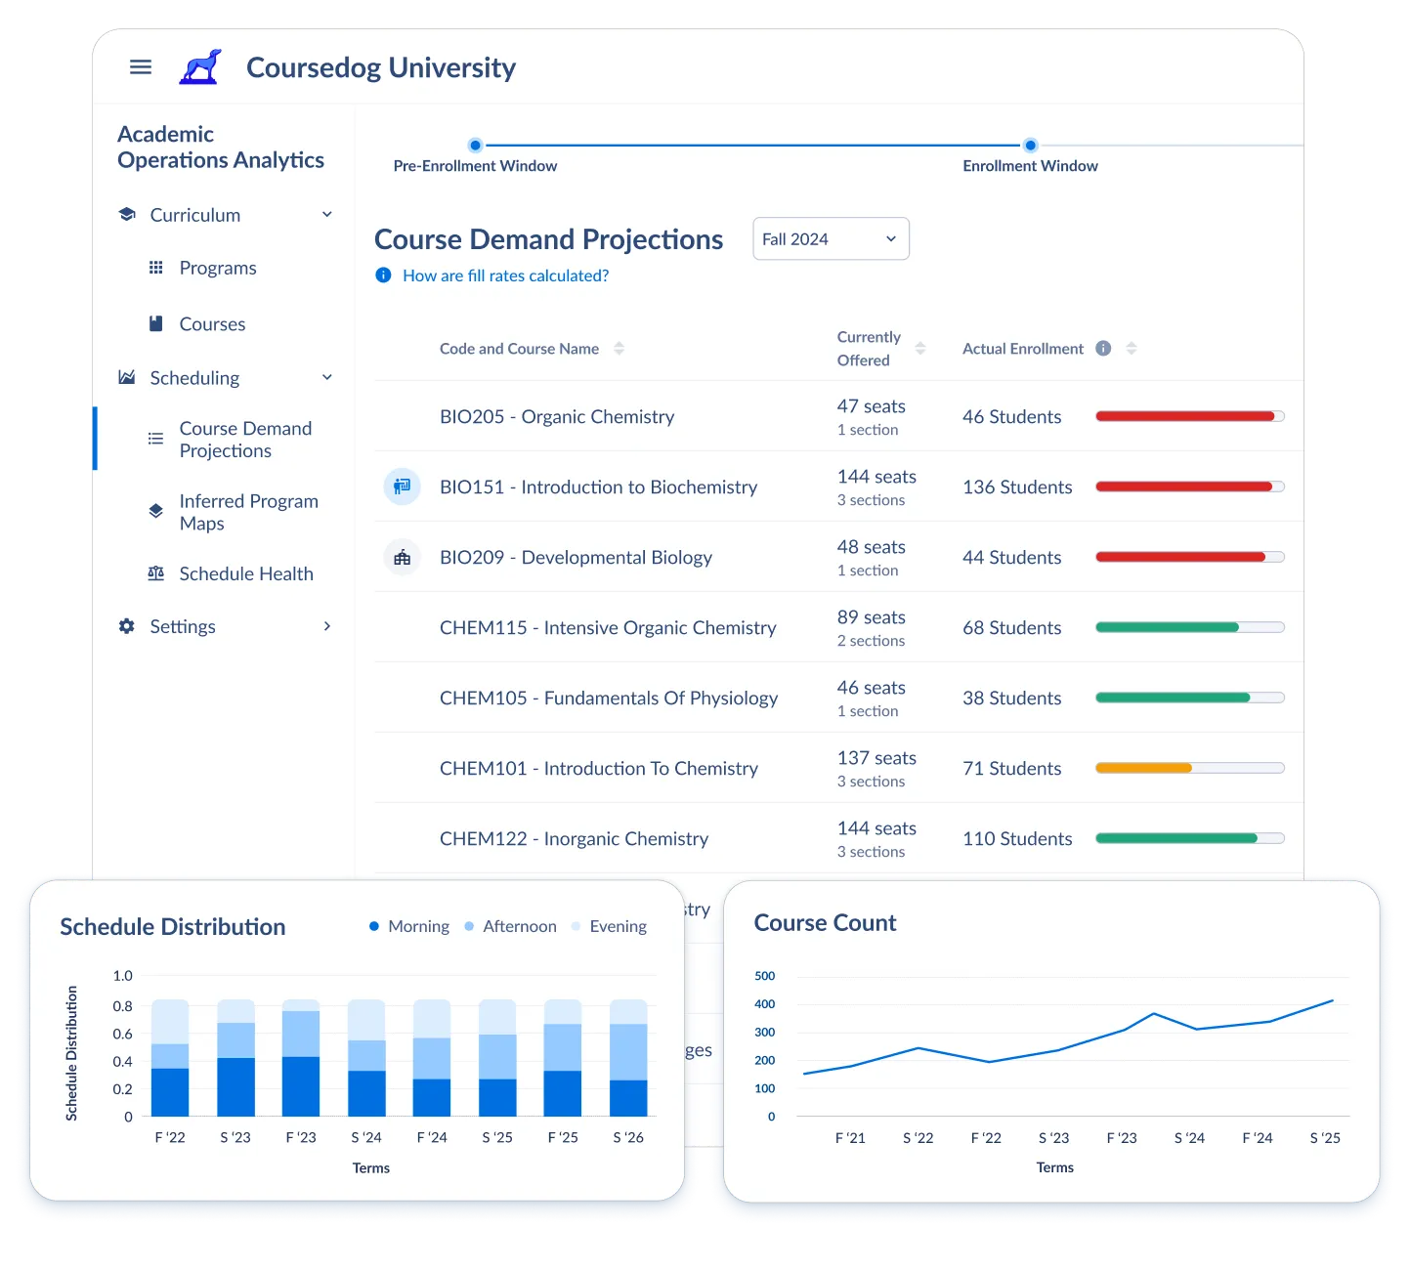
Task: Click the Schedule Health balance scale icon
Action: (x=156, y=573)
